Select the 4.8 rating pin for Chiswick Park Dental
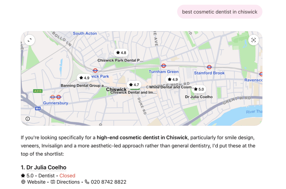Screen dimensions: 286x189 [x=121, y=53]
